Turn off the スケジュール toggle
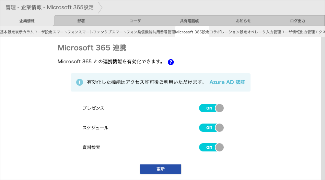Viewport: 325px width, 180px height. pos(211,128)
